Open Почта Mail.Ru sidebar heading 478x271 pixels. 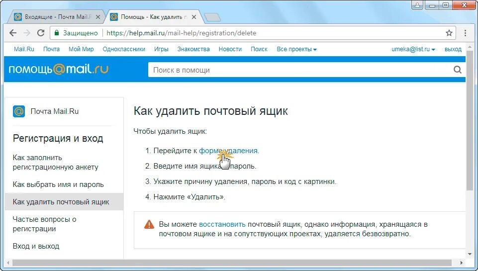[x=55, y=111]
